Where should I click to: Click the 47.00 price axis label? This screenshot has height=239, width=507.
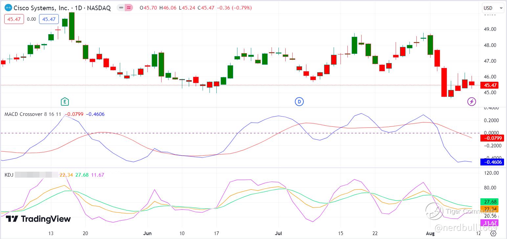[490, 61]
